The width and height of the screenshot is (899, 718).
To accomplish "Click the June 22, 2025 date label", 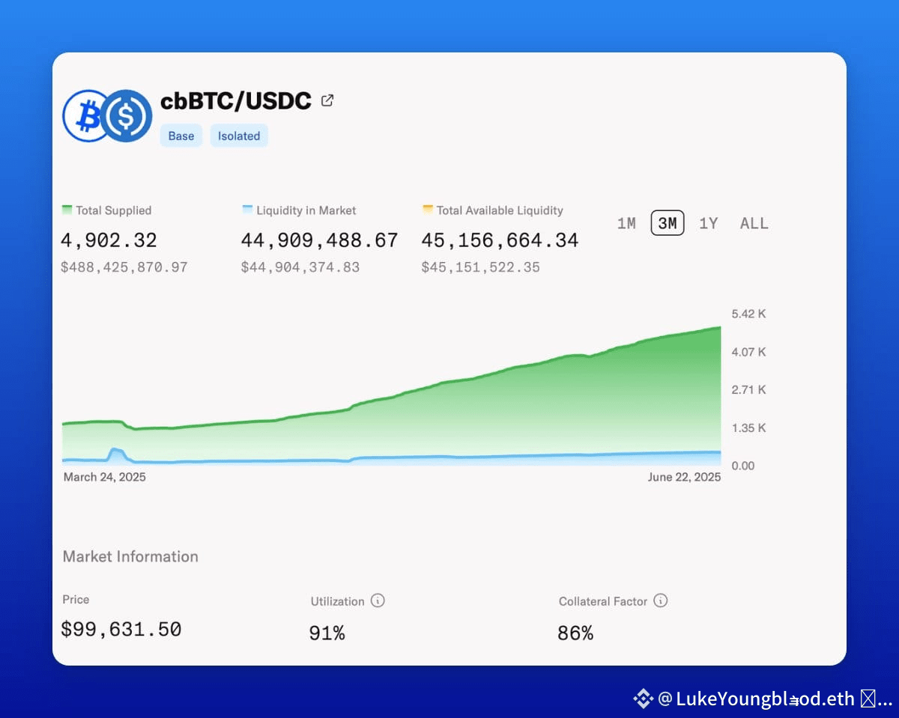I will point(684,477).
